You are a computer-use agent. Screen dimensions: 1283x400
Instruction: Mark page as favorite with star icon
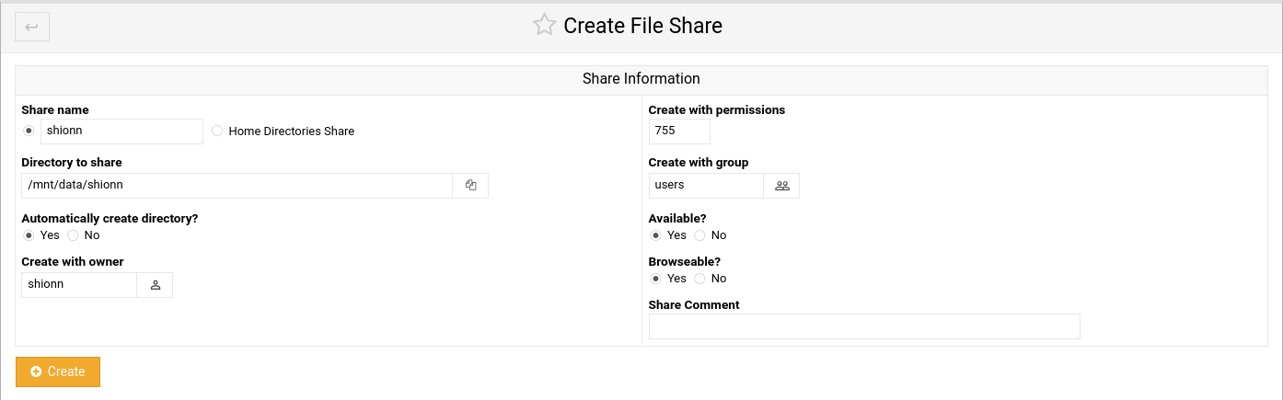click(545, 25)
